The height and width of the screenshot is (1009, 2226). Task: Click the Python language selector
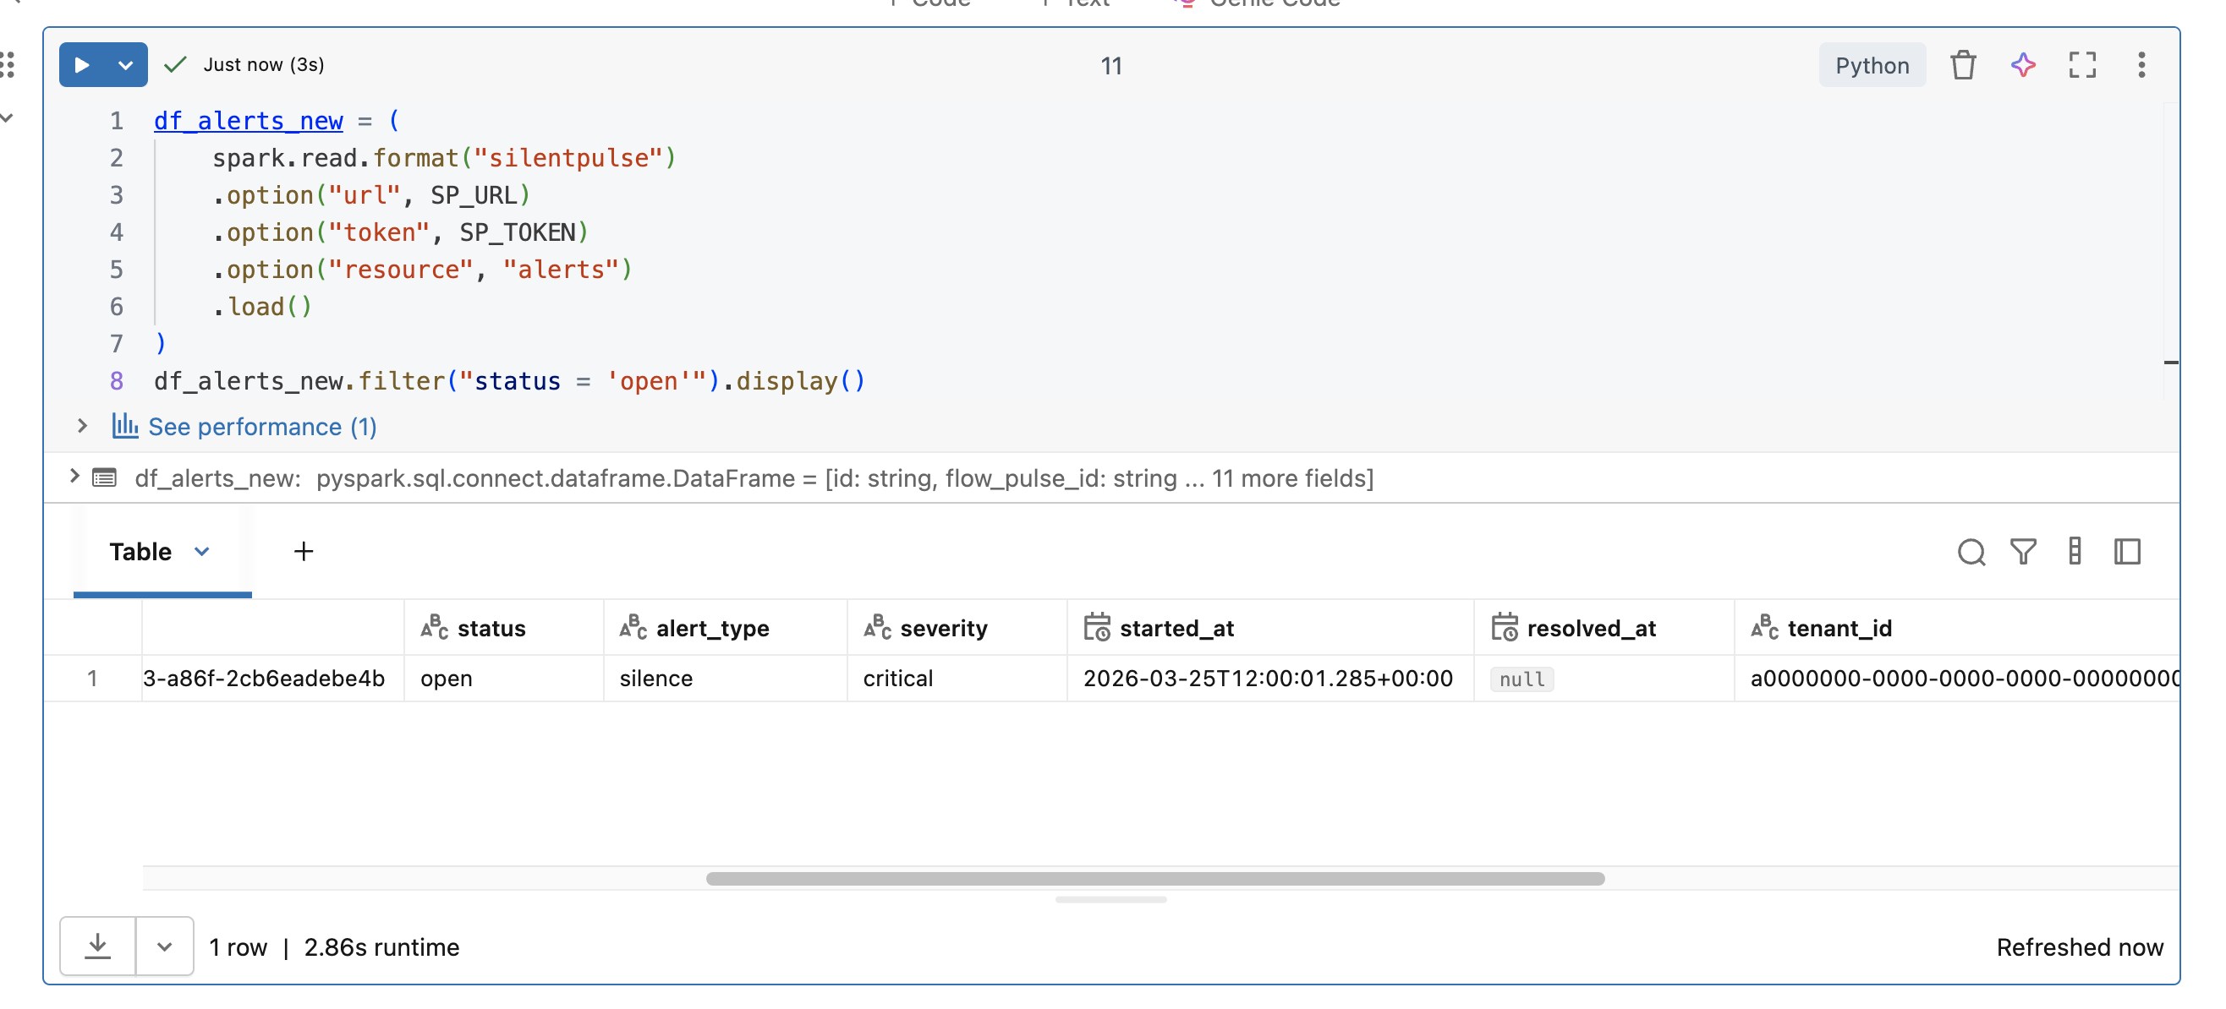1872,65
